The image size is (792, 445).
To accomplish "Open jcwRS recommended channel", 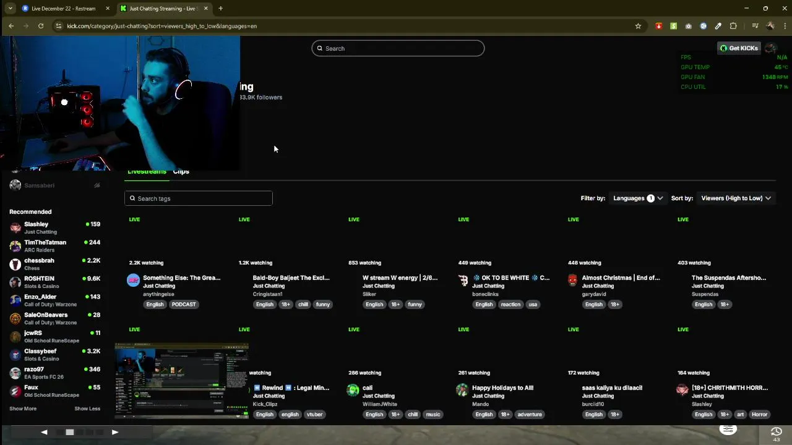I will pyautogui.click(x=54, y=336).
